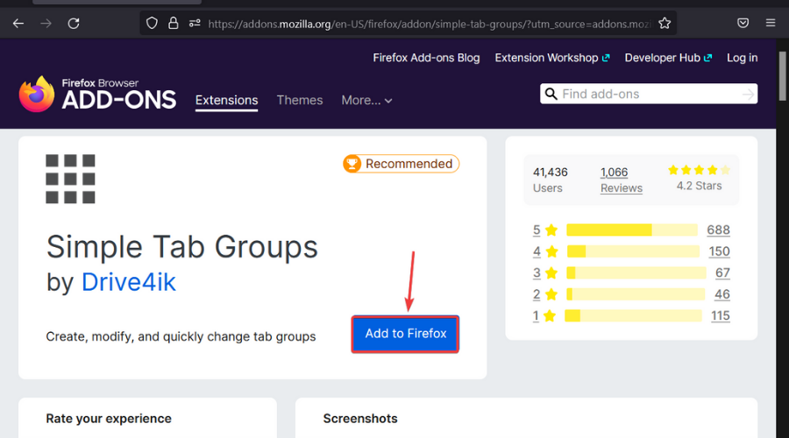Click the 688 five-star count

click(718, 230)
